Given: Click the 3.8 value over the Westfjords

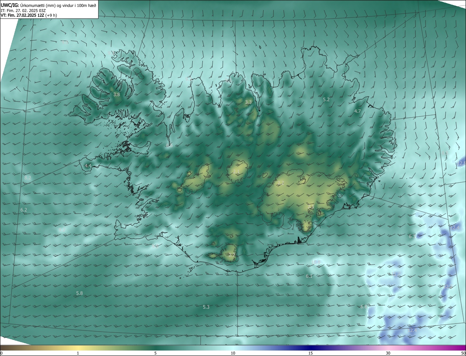Looking at the screenshot, I should coord(116,94).
